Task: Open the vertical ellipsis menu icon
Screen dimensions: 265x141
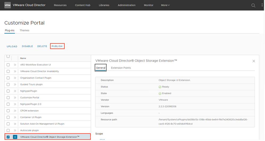Action: pyautogui.click(x=262, y=5)
